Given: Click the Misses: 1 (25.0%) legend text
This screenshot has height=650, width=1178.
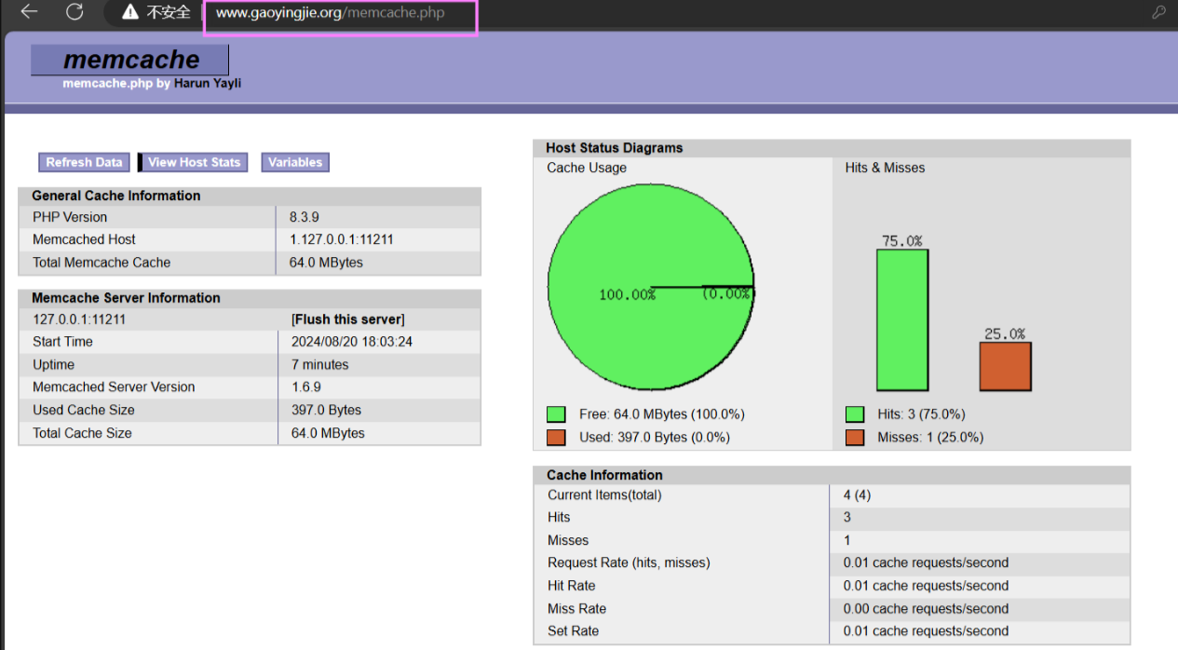Looking at the screenshot, I should (x=930, y=438).
